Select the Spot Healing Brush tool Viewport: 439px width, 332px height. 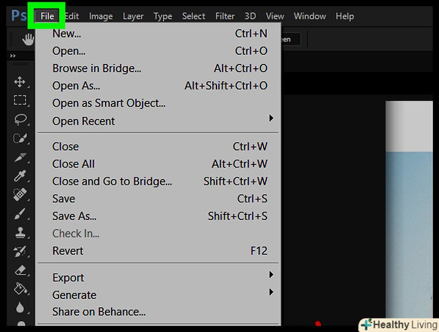[20, 195]
